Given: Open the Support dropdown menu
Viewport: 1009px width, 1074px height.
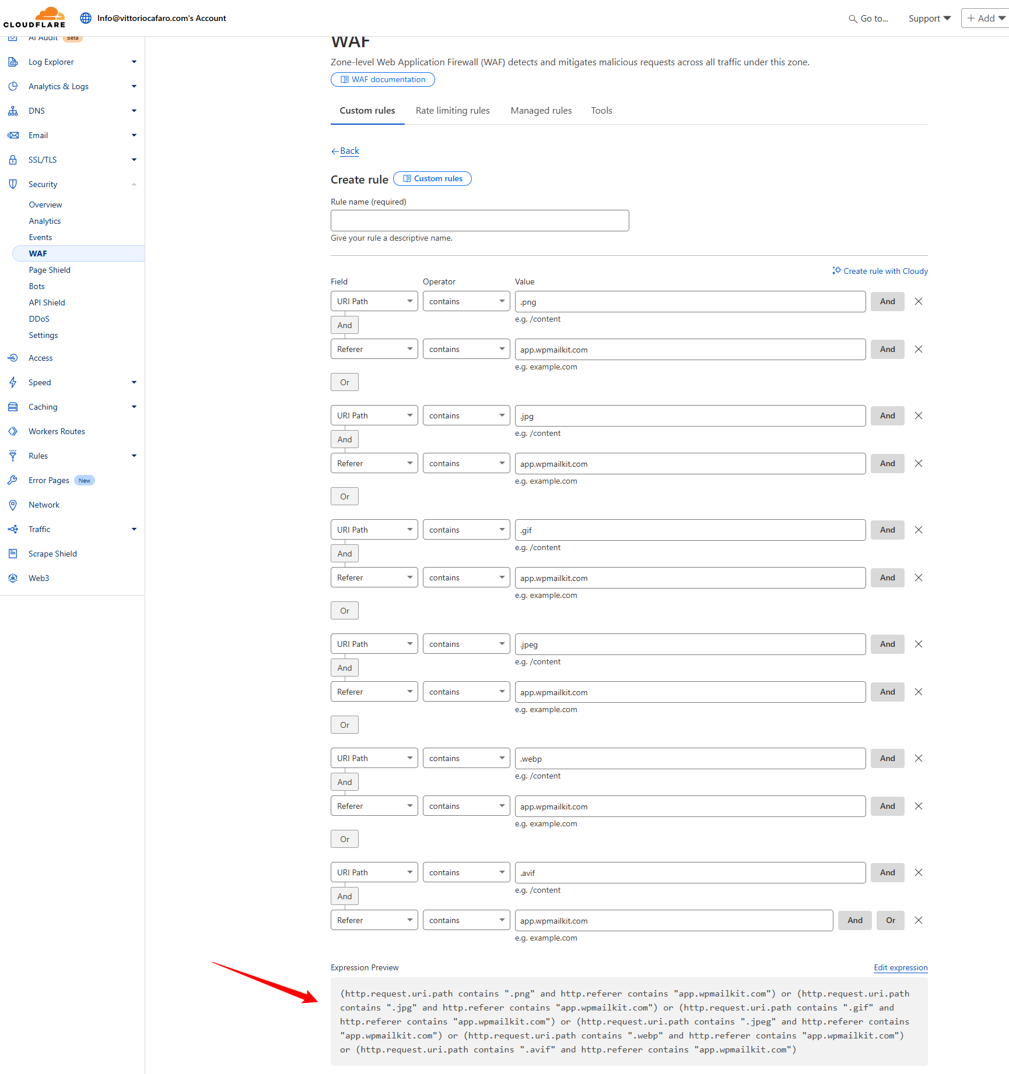Looking at the screenshot, I should [x=930, y=19].
